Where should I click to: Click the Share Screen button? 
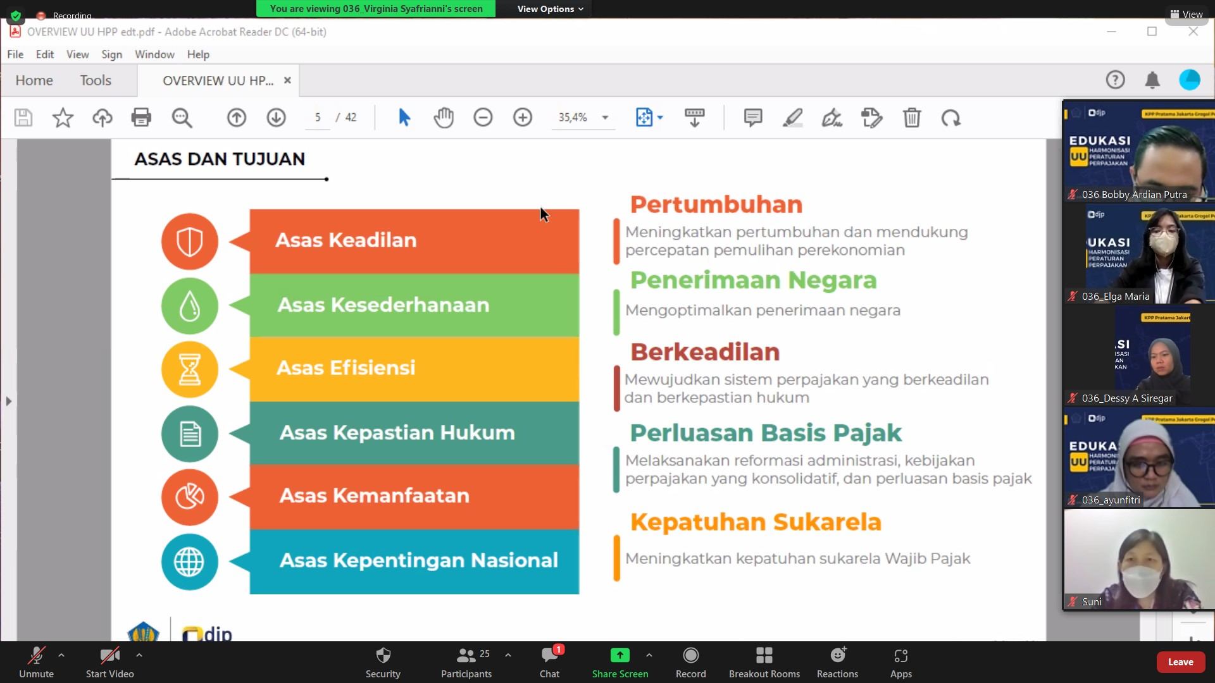coord(620,661)
